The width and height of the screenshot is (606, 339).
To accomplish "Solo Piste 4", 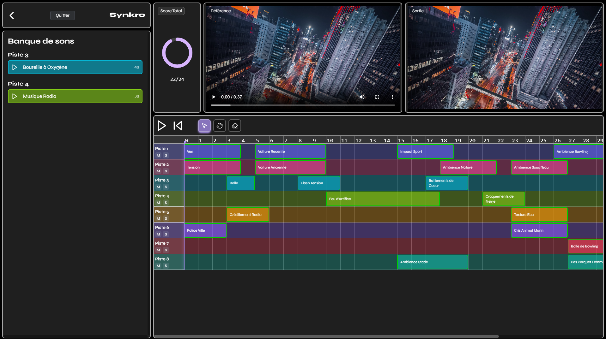I will (166, 203).
